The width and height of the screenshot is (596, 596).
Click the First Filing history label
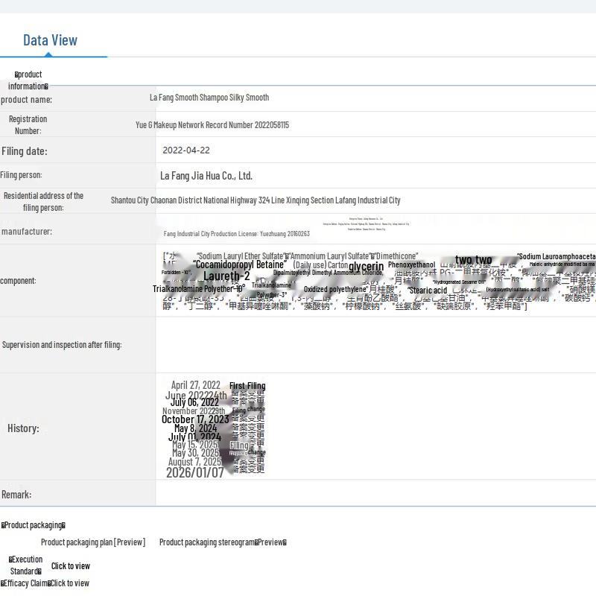tap(247, 386)
